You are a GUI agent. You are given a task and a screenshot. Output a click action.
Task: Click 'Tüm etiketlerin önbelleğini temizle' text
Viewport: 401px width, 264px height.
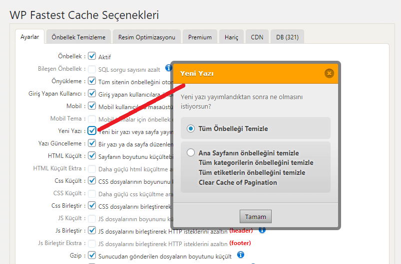click(252, 172)
